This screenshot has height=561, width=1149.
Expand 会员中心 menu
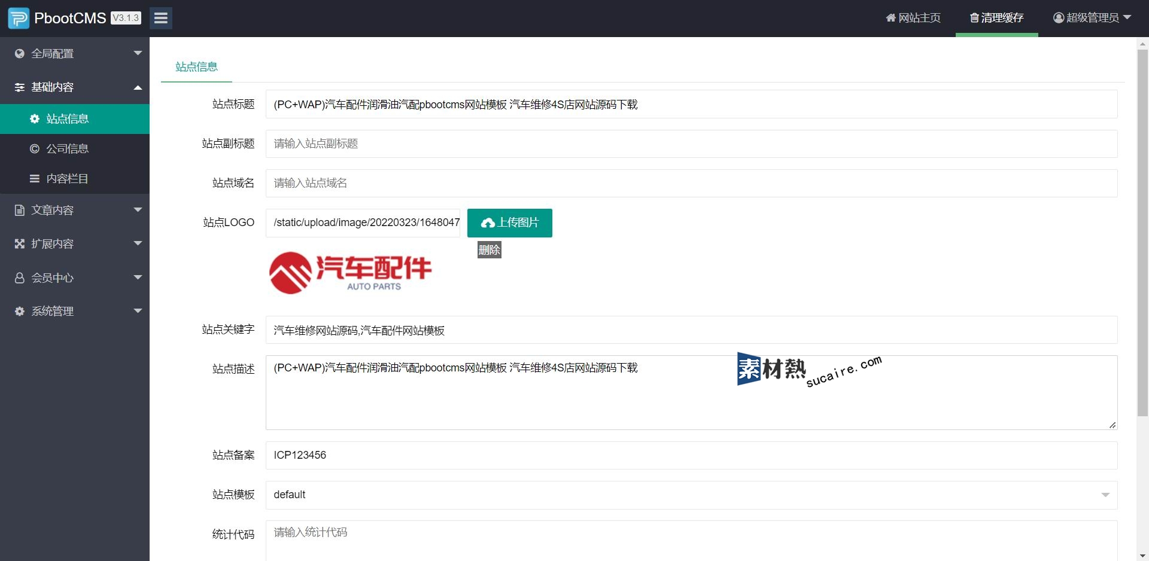click(x=75, y=278)
